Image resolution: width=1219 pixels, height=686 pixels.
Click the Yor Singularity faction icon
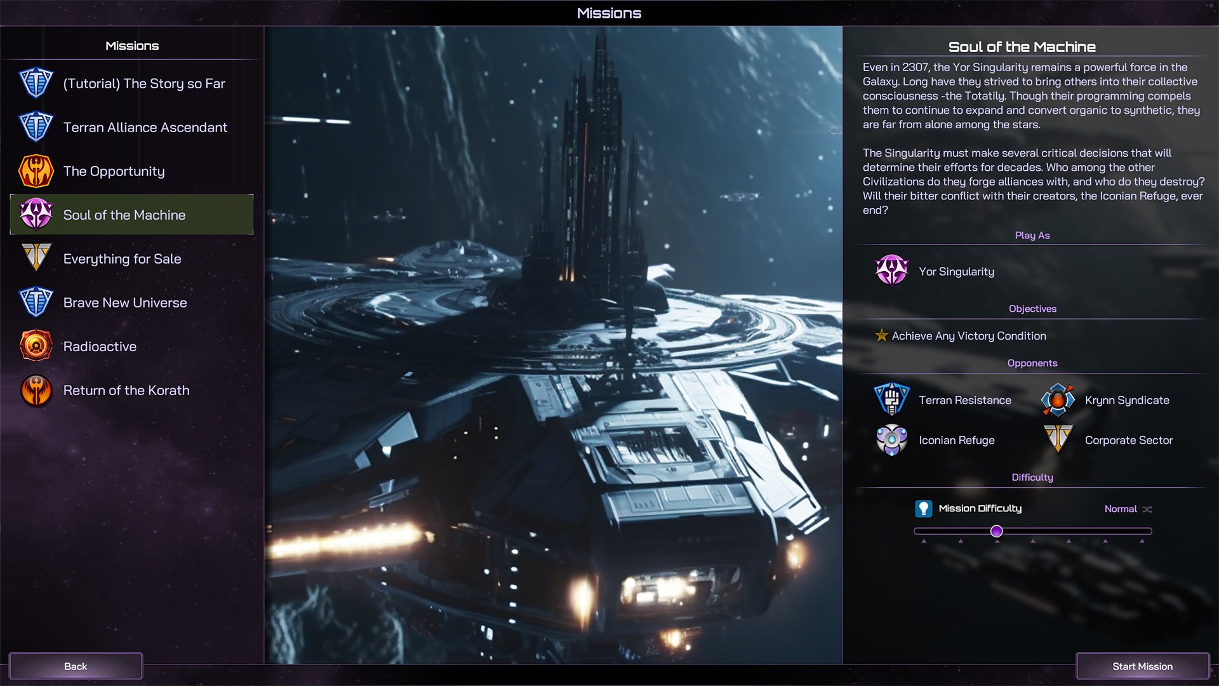[891, 271]
